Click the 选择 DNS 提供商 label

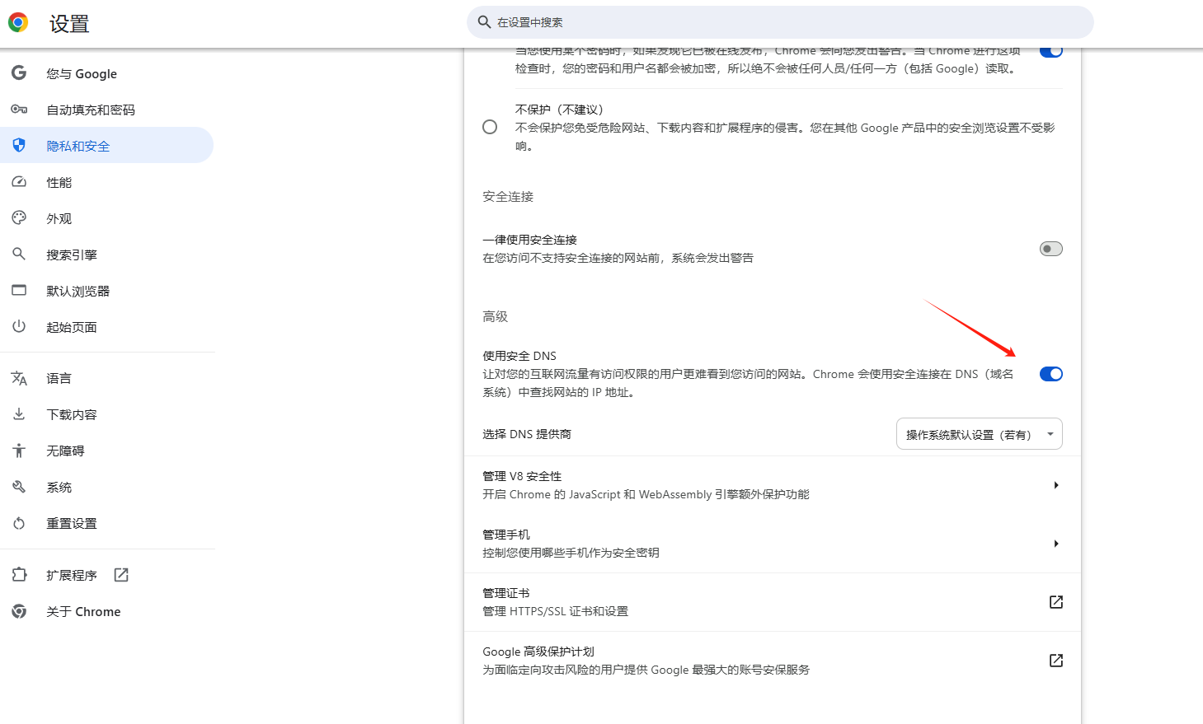coord(527,434)
